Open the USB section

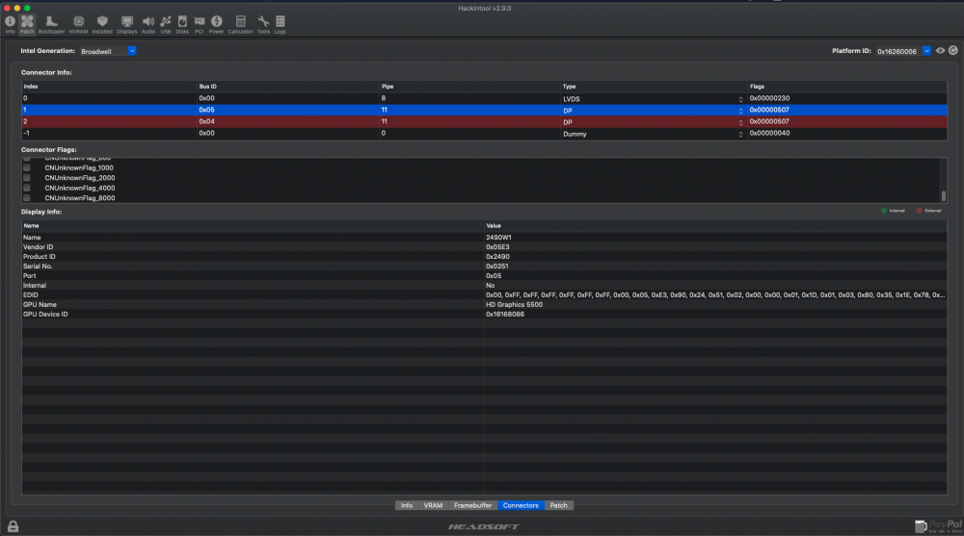pos(166,22)
